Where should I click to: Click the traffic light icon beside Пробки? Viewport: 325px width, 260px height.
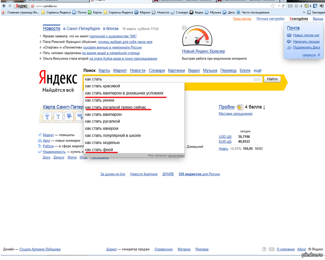240,107
